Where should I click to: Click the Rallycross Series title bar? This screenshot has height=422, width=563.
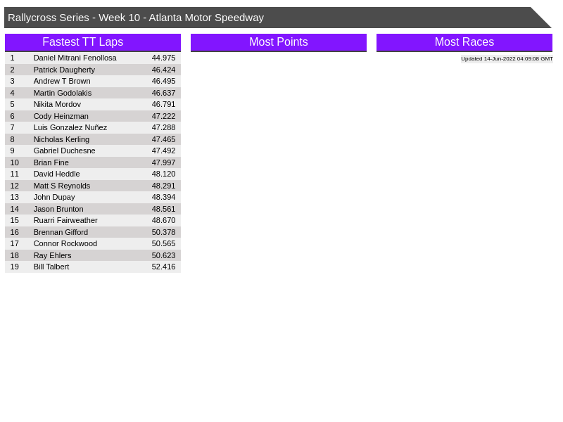point(267,18)
